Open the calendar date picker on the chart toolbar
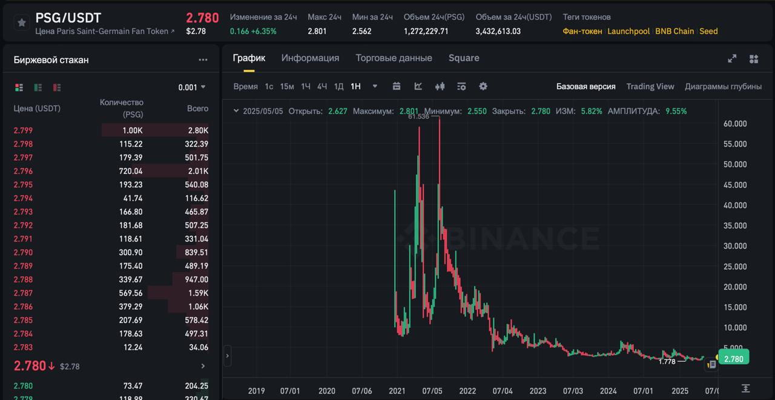775x400 pixels. (x=397, y=86)
